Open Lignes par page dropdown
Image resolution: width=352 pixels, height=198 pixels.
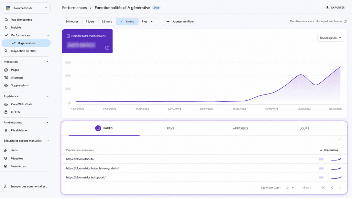pyautogui.click(x=289, y=187)
